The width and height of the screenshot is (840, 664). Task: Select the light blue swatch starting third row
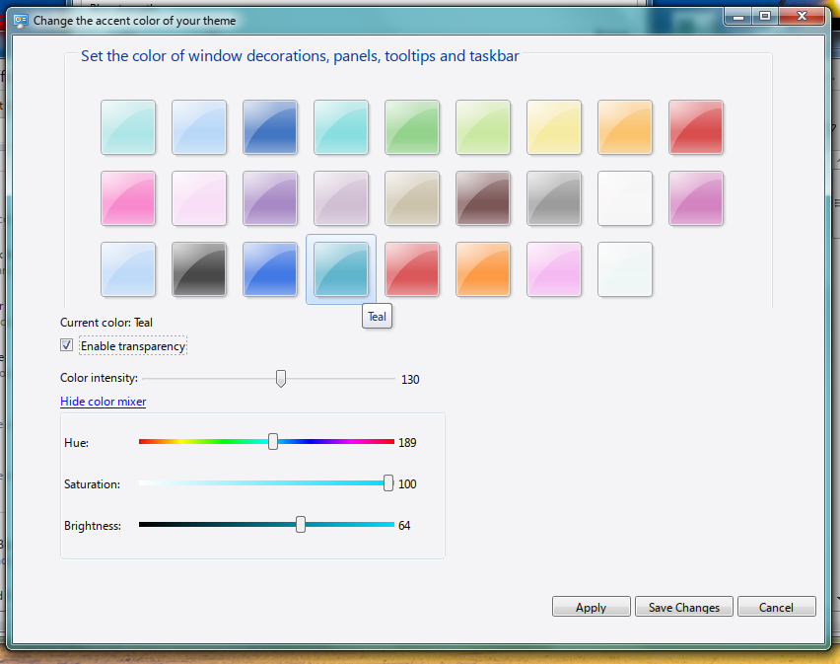pos(128,269)
